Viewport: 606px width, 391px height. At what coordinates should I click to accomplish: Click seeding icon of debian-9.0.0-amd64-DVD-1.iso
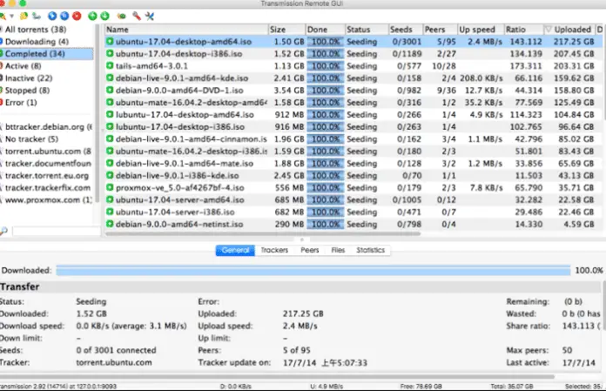(x=110, y=90)
